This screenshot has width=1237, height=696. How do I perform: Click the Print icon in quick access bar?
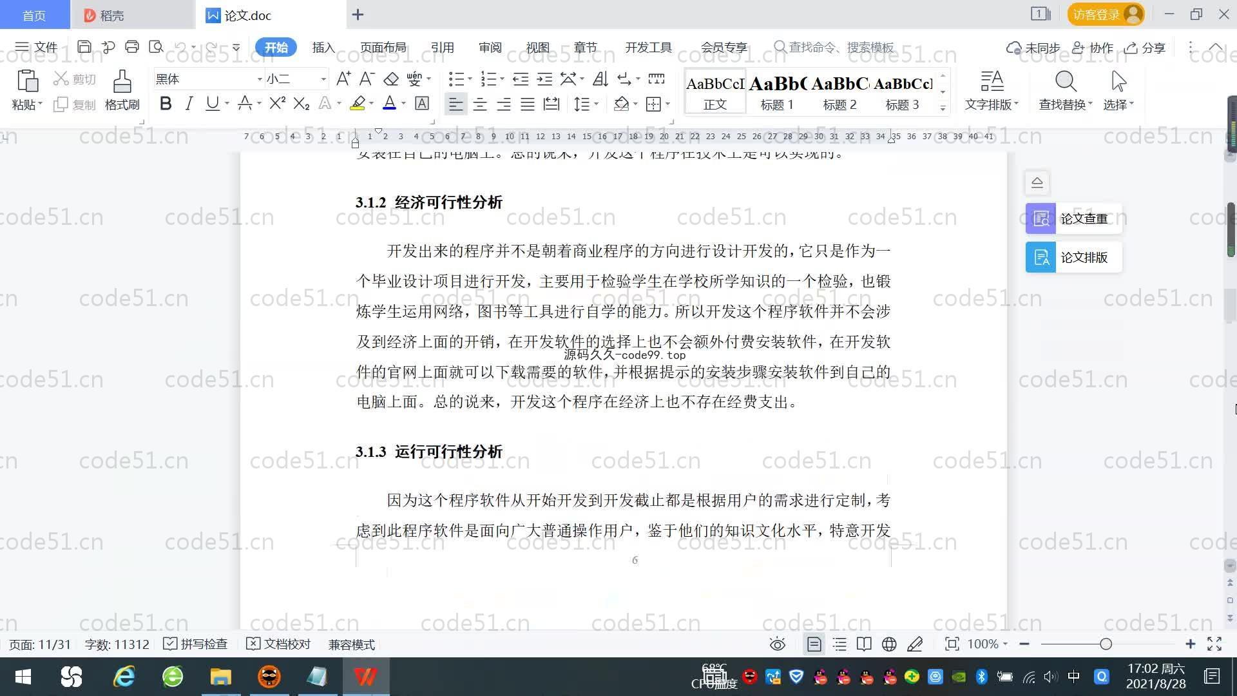132,47
